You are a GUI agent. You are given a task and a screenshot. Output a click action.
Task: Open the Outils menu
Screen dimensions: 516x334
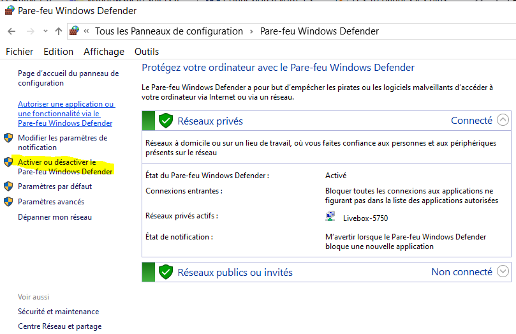coord(147,52)
